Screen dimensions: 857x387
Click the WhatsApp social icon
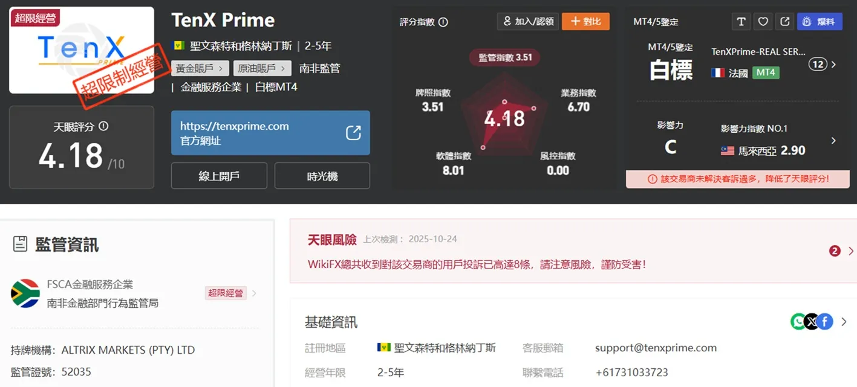pyautogui.click(x=798, y=322)
